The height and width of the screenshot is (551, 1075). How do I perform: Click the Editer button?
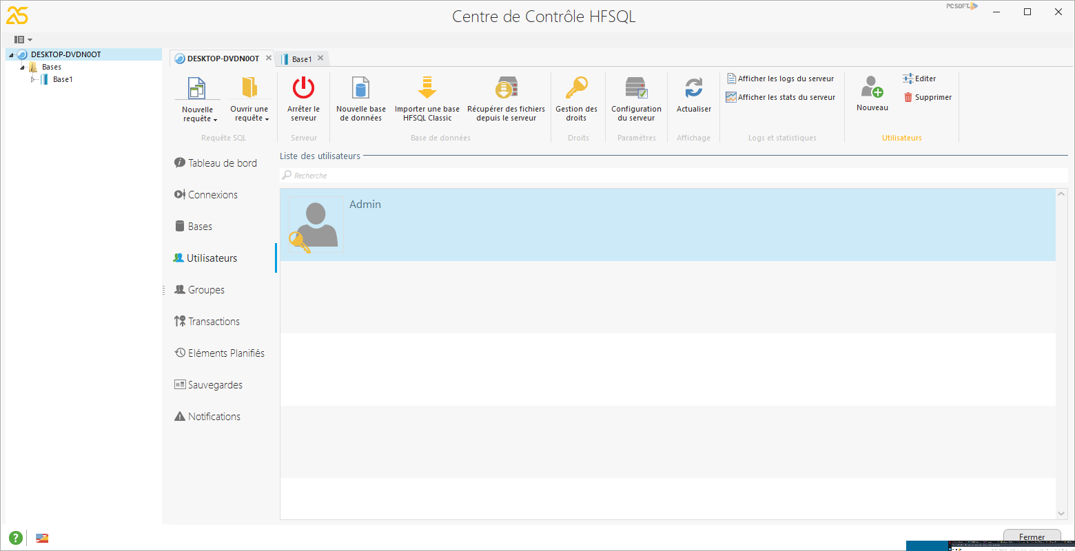pyautogui.click(x=923, y=78)
